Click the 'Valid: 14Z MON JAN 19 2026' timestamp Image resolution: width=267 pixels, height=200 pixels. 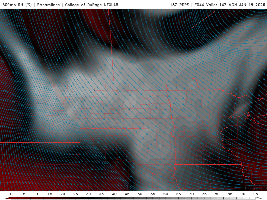coord(236,5)
